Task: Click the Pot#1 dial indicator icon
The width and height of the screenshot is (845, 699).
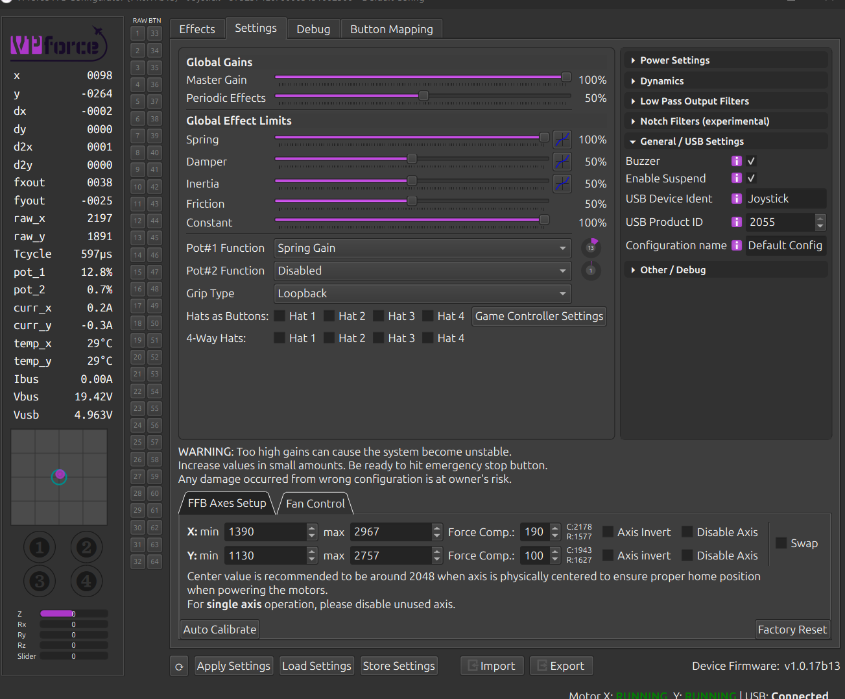Action: tap(591, 247)
